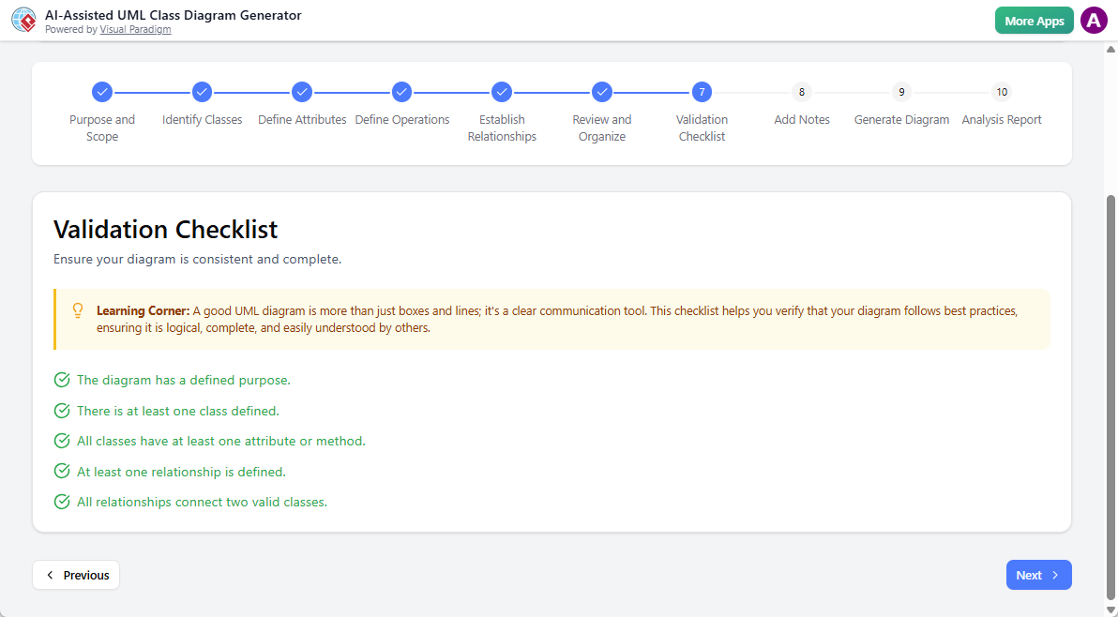Select the Define Attributes step label
The height and width of the screenshot is (617, 1118).
tap(302, 119)
